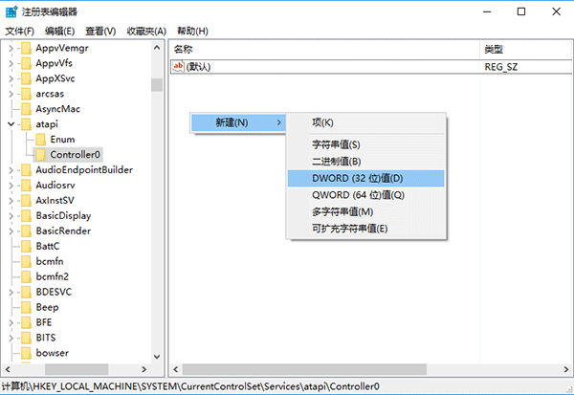Click the AppvVemgr folder icon
Screen dimensions: 574x395
pyautogui.click(x=27, y=48)
